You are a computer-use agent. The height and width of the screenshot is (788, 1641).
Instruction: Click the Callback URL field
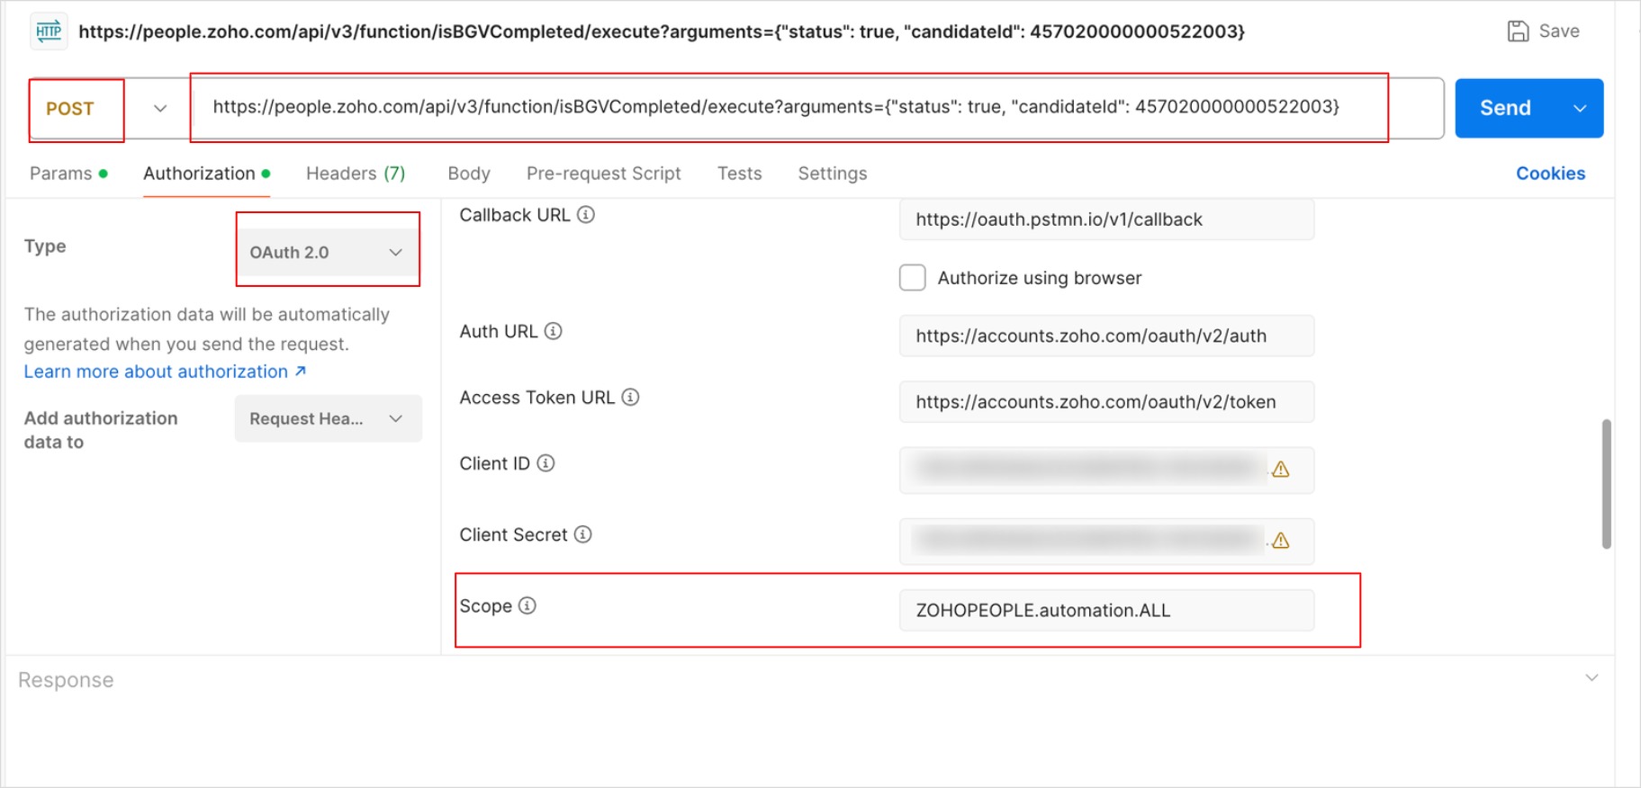pyautogui.click(x=1106, y=219)
